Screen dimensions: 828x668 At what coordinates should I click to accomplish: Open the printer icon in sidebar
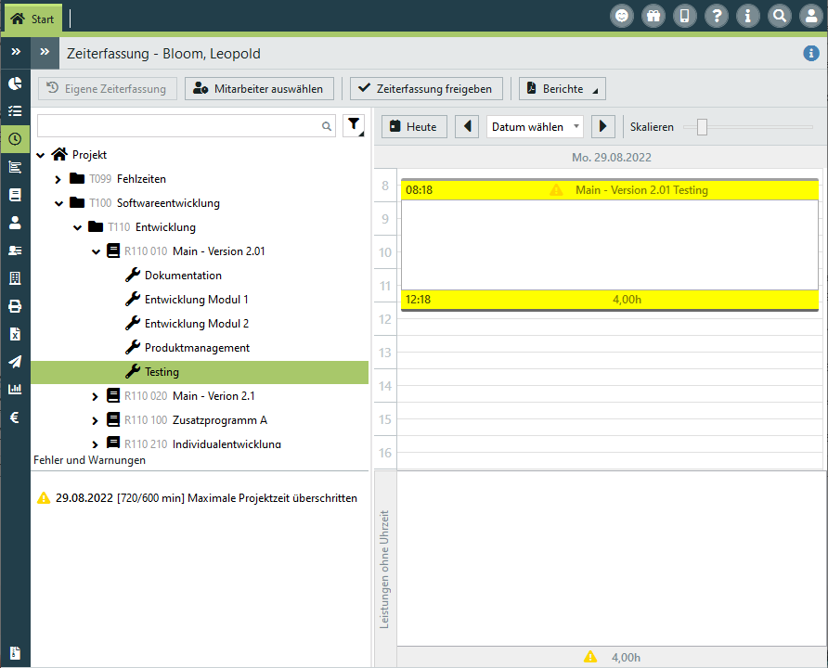pyautogui.click(x=15, y=306)
